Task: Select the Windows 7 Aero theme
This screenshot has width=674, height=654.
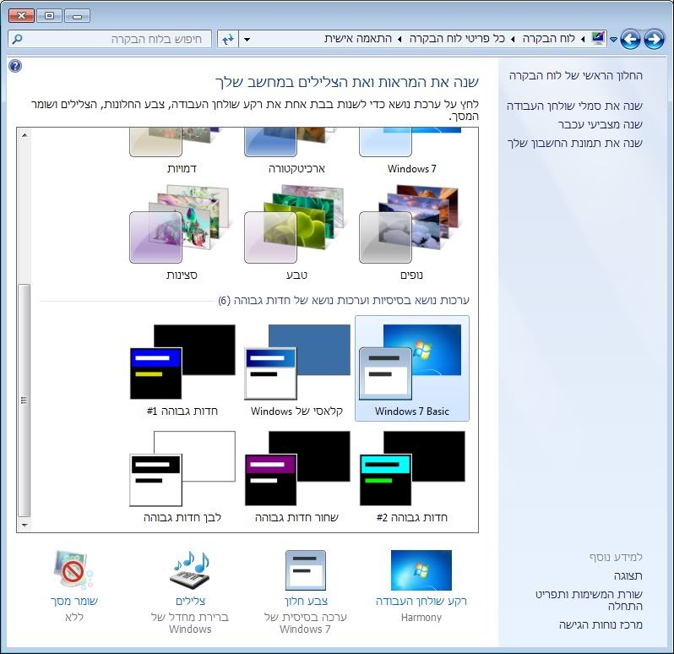Action: click(411, 150)
